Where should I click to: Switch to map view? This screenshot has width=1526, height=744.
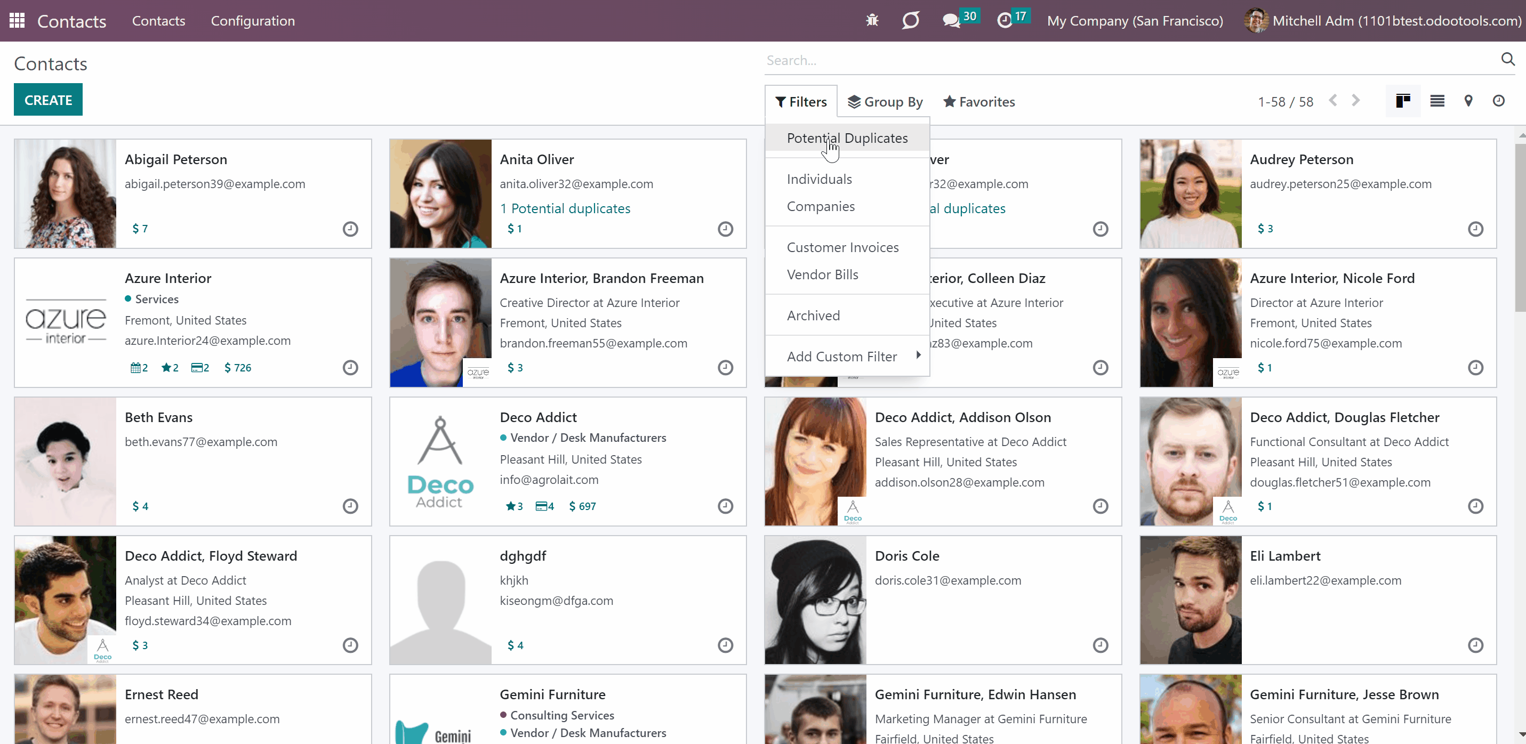(x=1468, y=101)
